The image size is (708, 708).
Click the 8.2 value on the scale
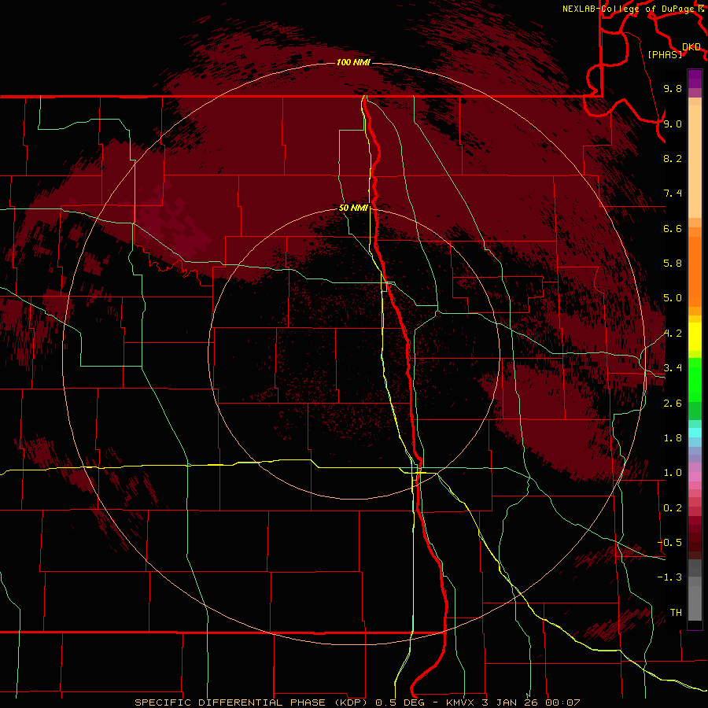tap(673, 158)
